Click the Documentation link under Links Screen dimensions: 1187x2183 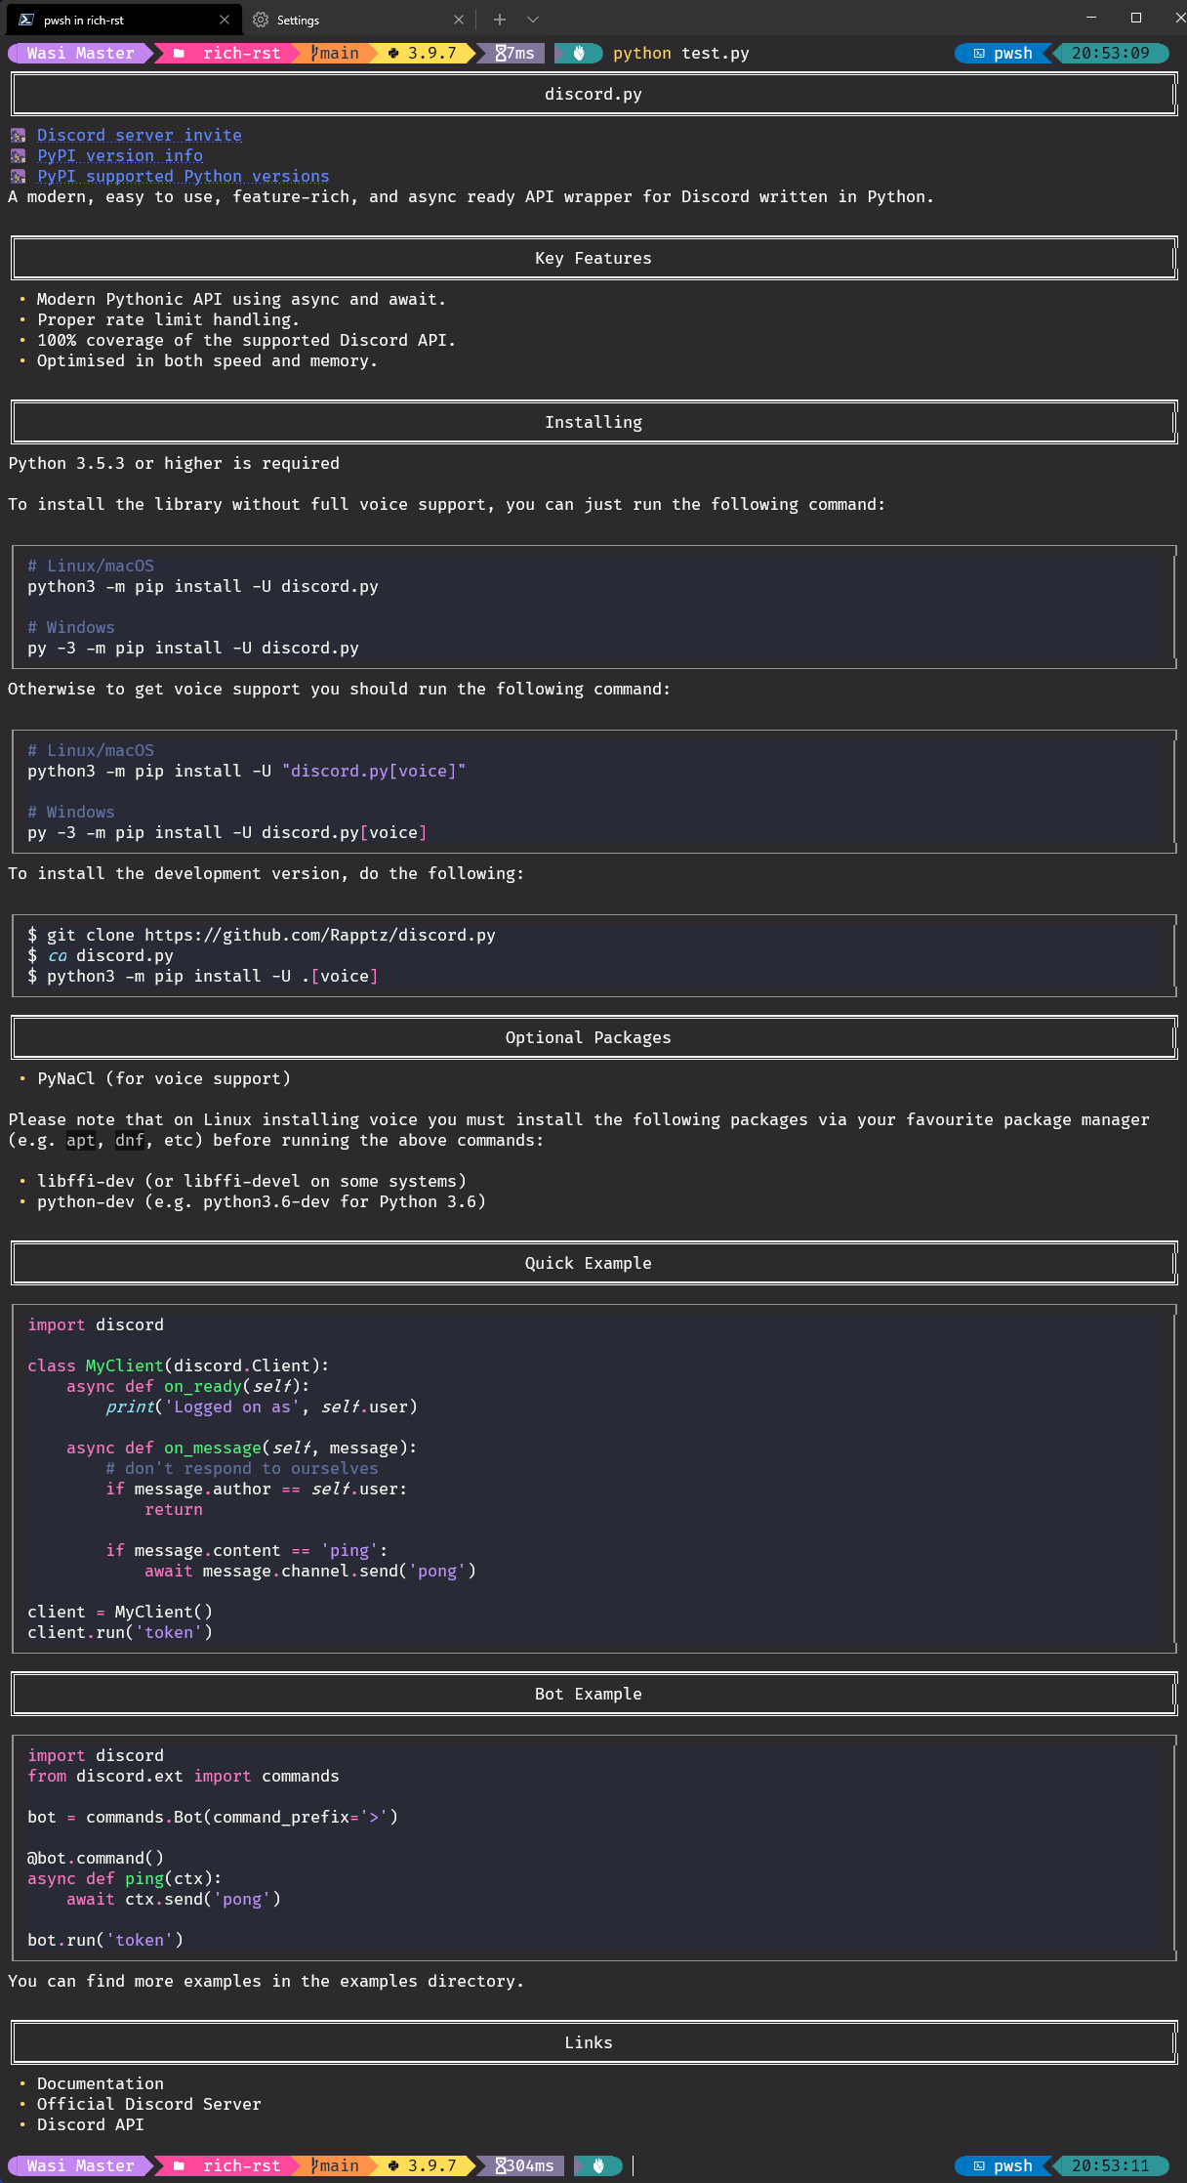[x=100, y=2083]
